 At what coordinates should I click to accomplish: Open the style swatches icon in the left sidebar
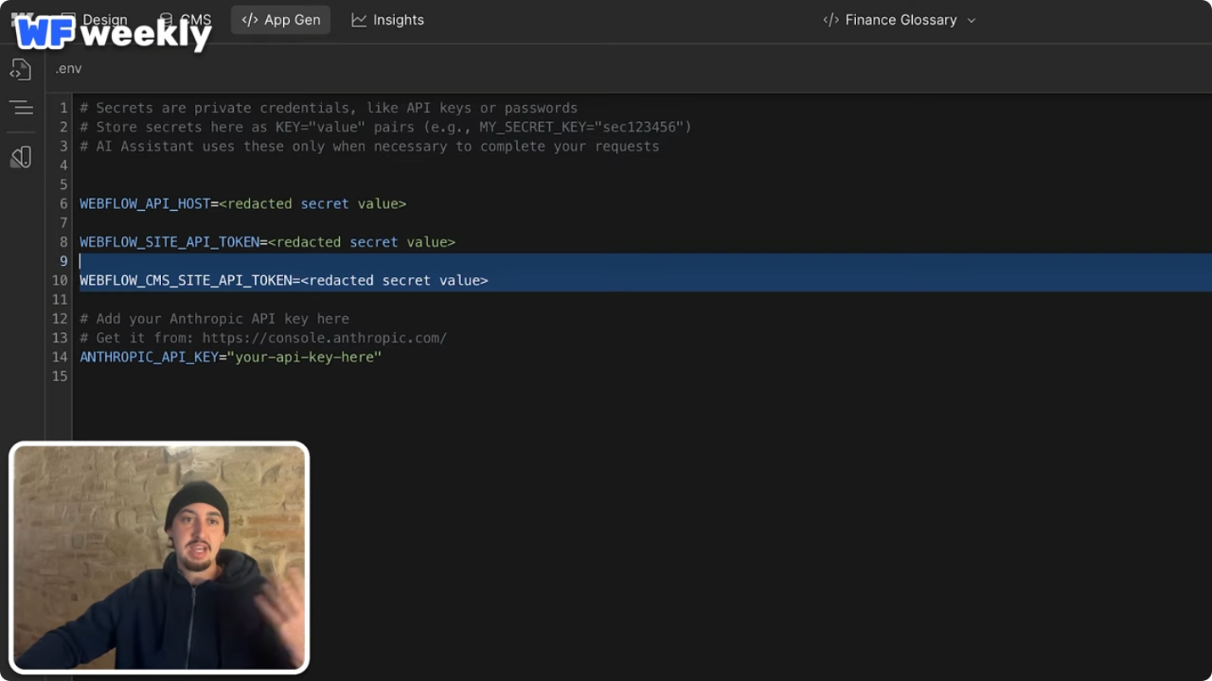[20, 157]
